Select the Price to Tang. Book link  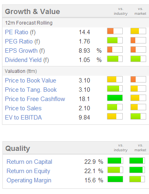coord(31,90)
